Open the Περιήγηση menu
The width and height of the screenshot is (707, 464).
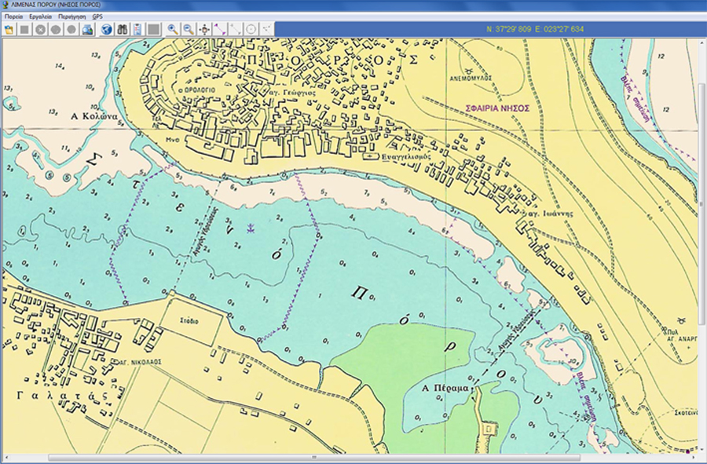pyautogui.click(x=71, y=16)
